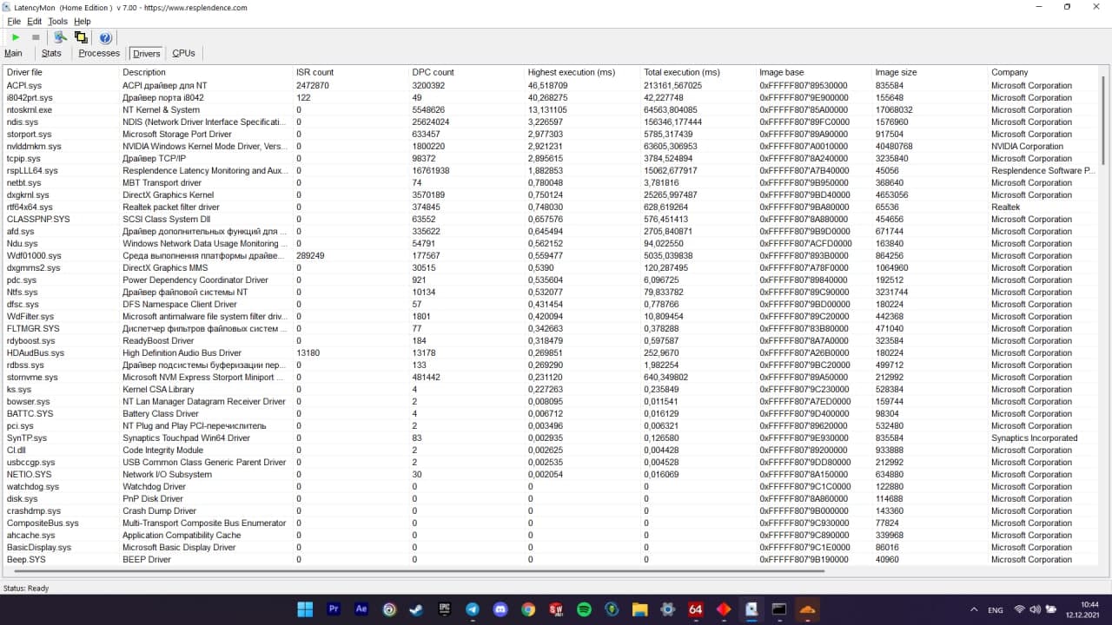Image resolution: width=1112 pixels, height=625 pixels.
Task: Sort by the Image size column header
Action: 930,72
